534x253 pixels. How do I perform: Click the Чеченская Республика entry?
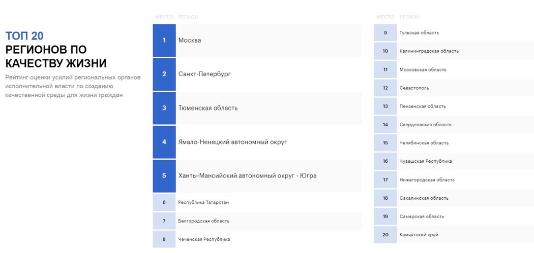[257, 239]
